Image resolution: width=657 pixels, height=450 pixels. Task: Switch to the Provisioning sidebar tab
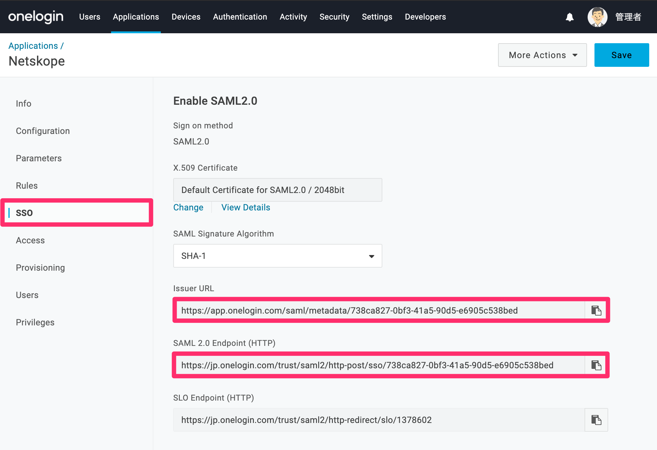pyautogui.click(x=40, y=268)
